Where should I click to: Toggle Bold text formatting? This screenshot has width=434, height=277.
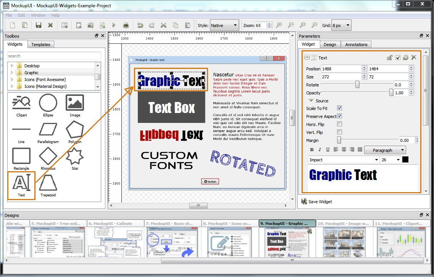click(x=311, y=150)
